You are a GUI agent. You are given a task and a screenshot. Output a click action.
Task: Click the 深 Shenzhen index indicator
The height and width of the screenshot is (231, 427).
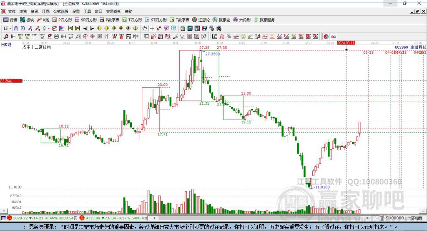pos(82,218)
